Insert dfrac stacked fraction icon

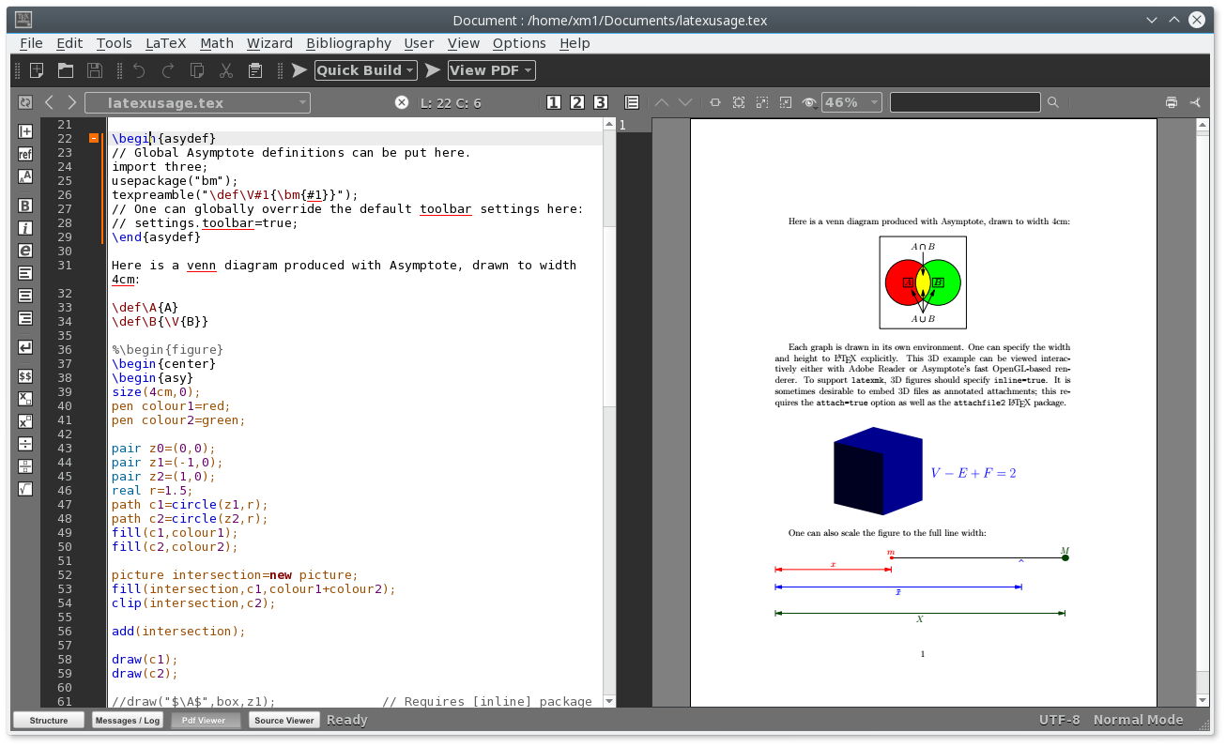25,466
